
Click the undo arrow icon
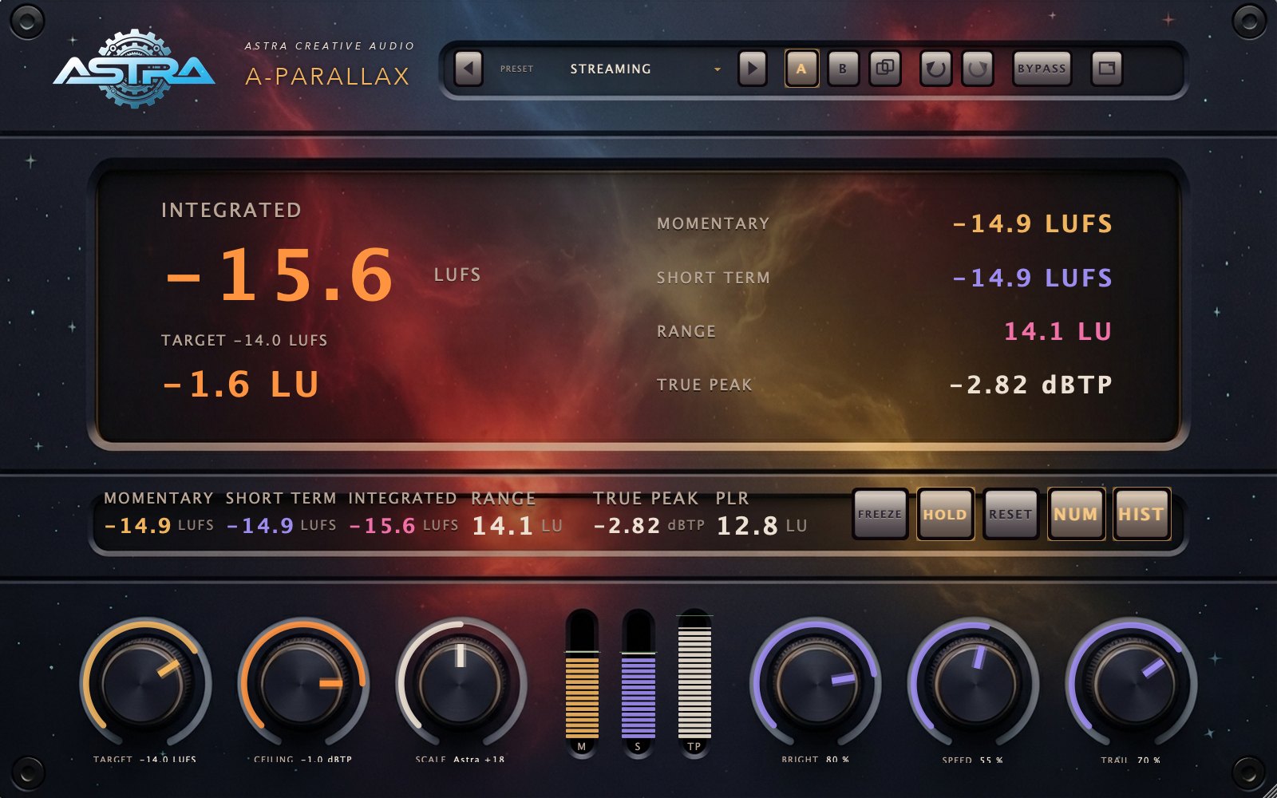click(935, 69)
